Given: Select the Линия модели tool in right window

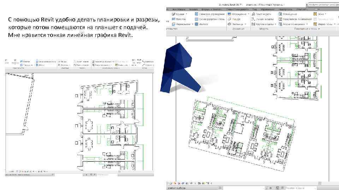Looking at the screenshot, I should click(263, 19).
